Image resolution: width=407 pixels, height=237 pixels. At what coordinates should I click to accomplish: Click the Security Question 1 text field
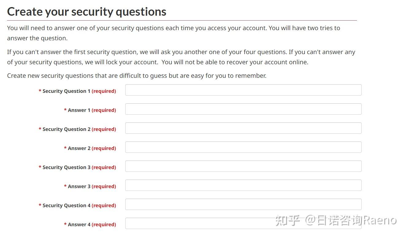(x=243, y=90)
